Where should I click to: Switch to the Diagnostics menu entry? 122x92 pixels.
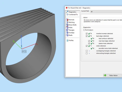(72, 12)
